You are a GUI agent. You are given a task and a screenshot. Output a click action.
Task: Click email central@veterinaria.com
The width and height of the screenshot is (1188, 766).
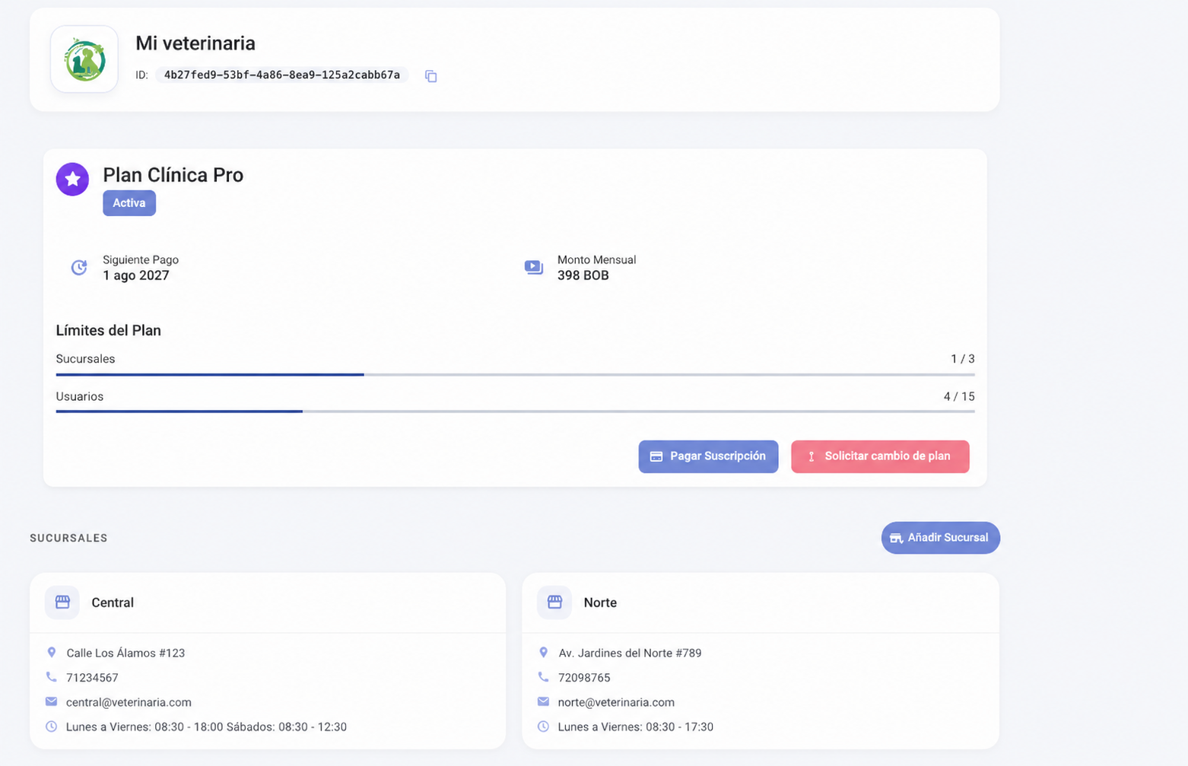coord(129,702)
